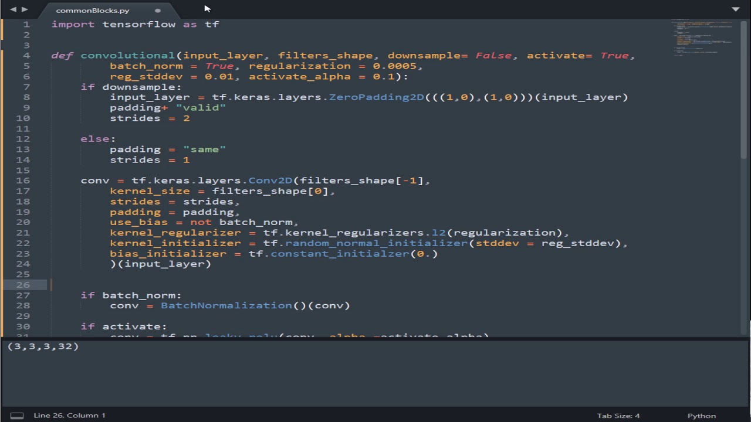This screenshot has width=751, height=422.
Task: Click the previous tab arrow
Action: click(x=13, y=9)
